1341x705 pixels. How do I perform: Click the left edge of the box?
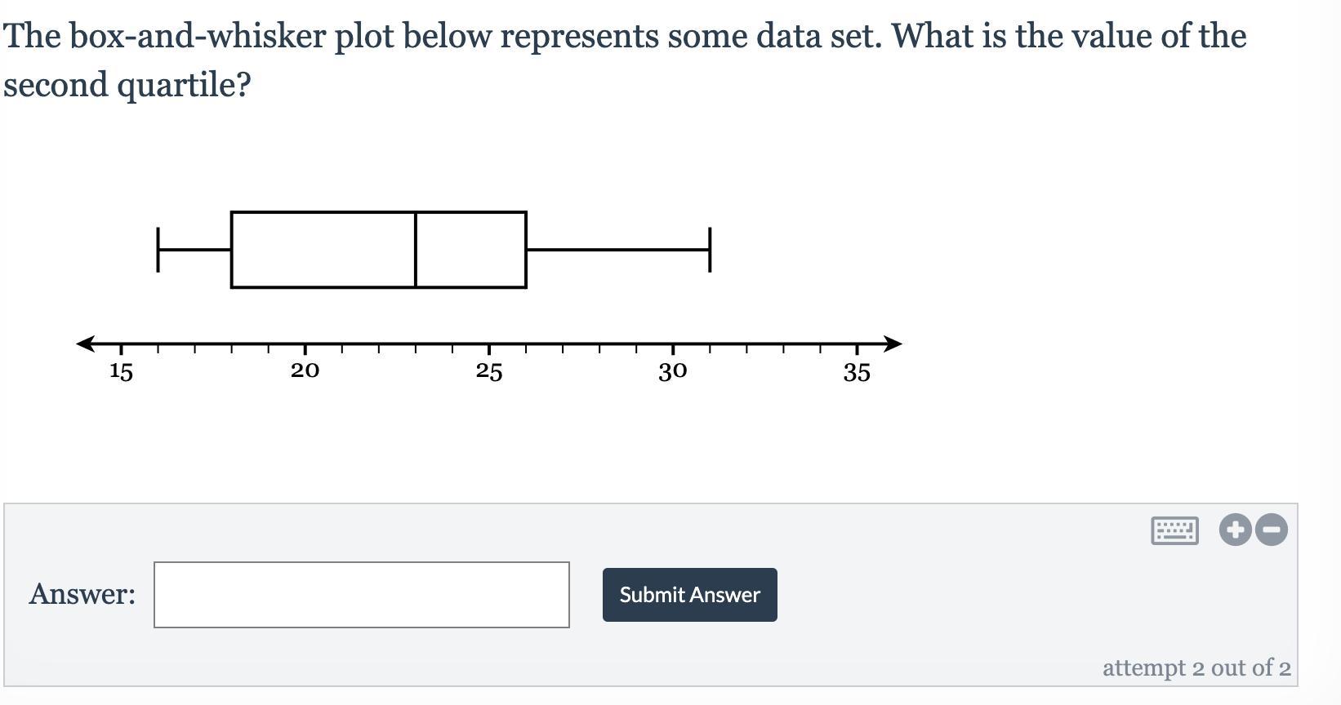232,250
